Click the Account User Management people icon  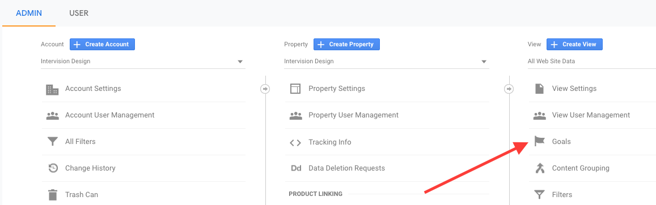coord(52,115)
